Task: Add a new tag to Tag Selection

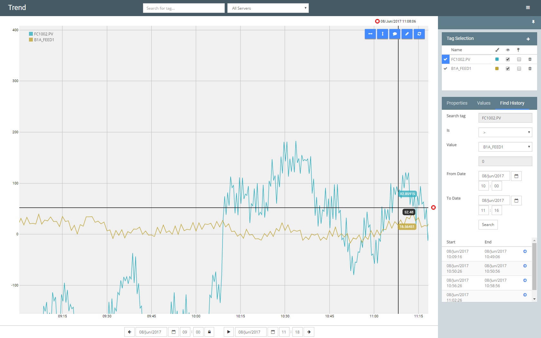Action: tap(528, 38)
